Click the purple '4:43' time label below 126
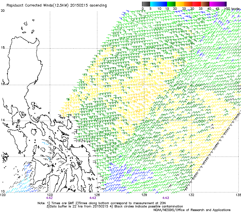241x212 pixels. pos(93,198)
